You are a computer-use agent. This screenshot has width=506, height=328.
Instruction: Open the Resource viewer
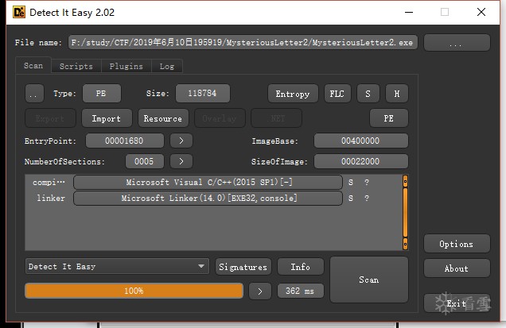pyautogui.click(x=163, y=118)
